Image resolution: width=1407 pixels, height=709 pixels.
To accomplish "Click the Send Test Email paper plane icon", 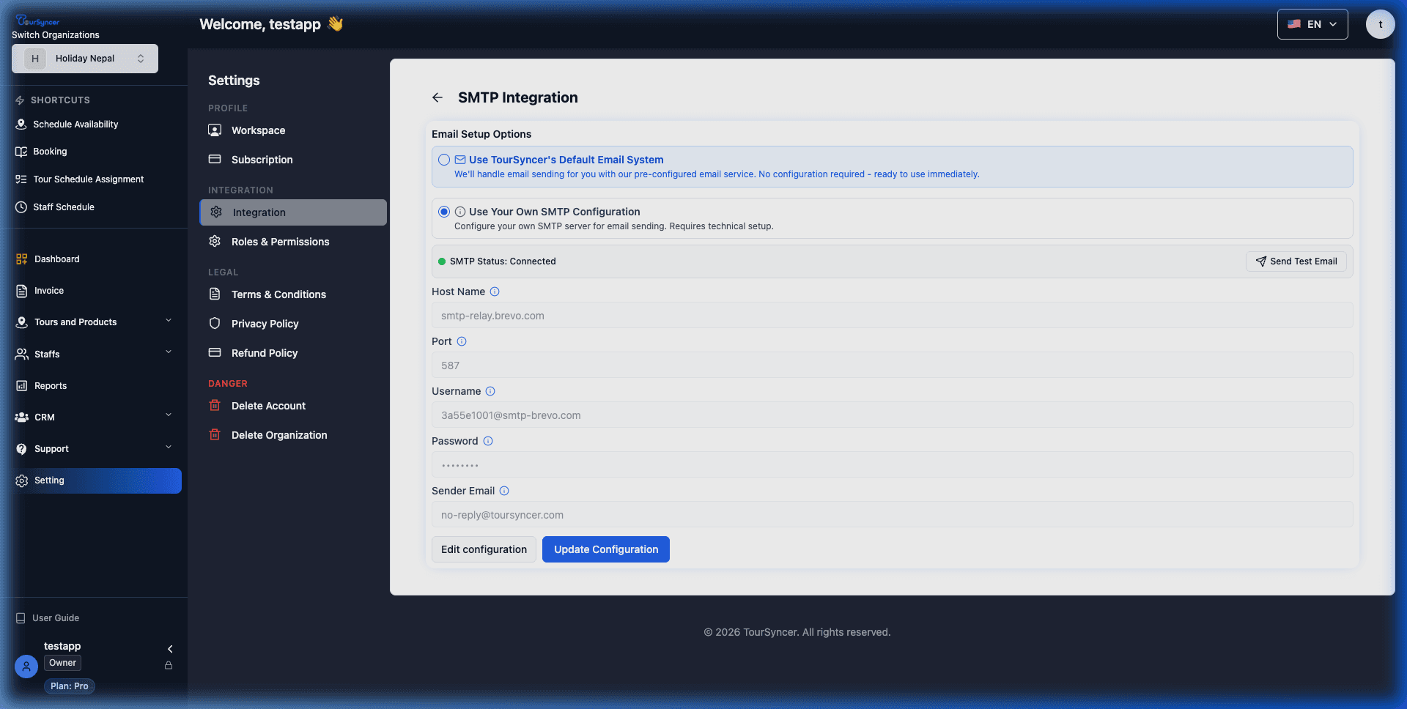I will click(x=1260, y=261).
